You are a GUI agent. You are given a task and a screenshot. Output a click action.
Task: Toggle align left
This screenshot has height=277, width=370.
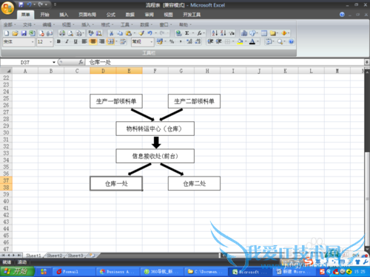coord(84,41)
